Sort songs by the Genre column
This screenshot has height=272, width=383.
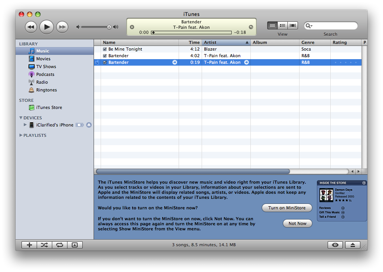click(314, 42)
